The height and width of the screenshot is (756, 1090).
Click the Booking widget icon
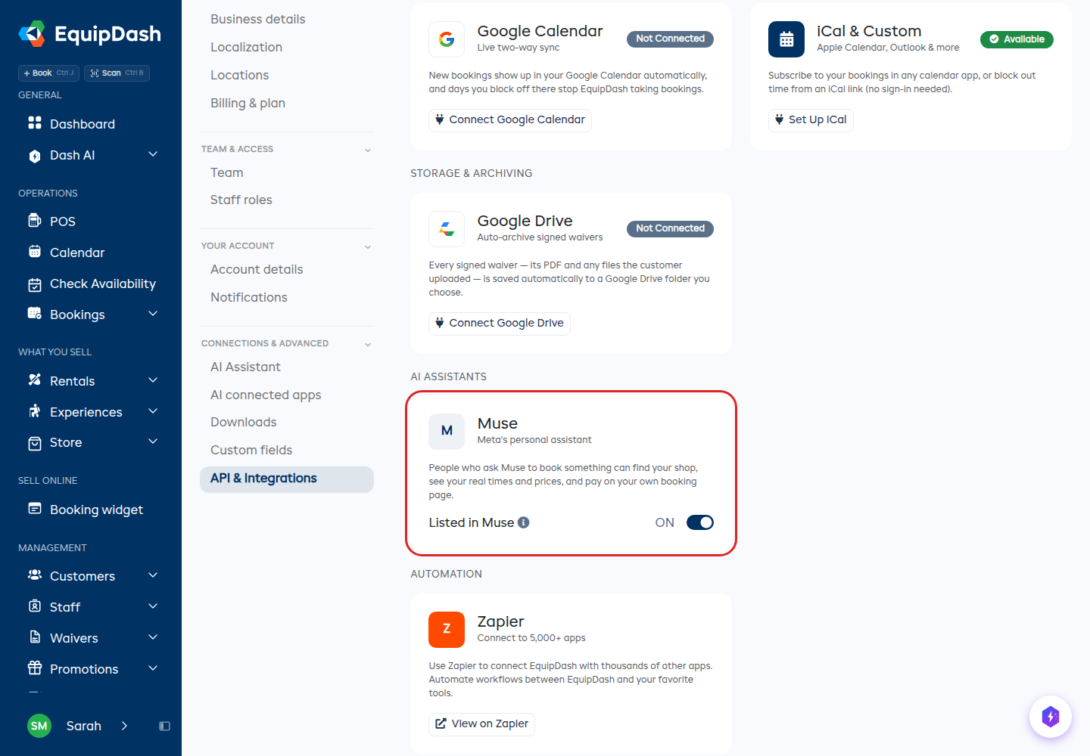(x=35, y=509)
